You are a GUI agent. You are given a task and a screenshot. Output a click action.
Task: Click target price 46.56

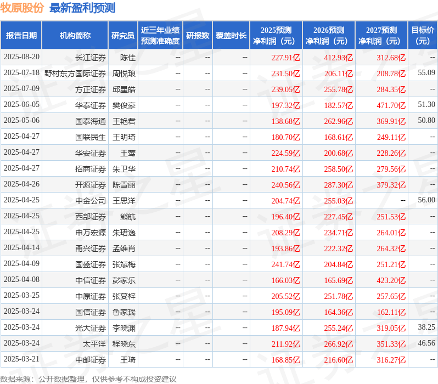click(426, 343)
